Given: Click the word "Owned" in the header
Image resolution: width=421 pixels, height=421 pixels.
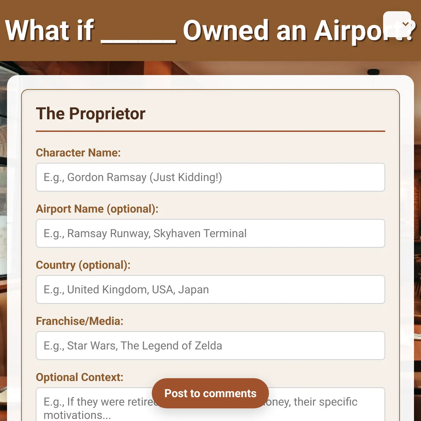Looking at the screenshot, I should coord(226,31).
